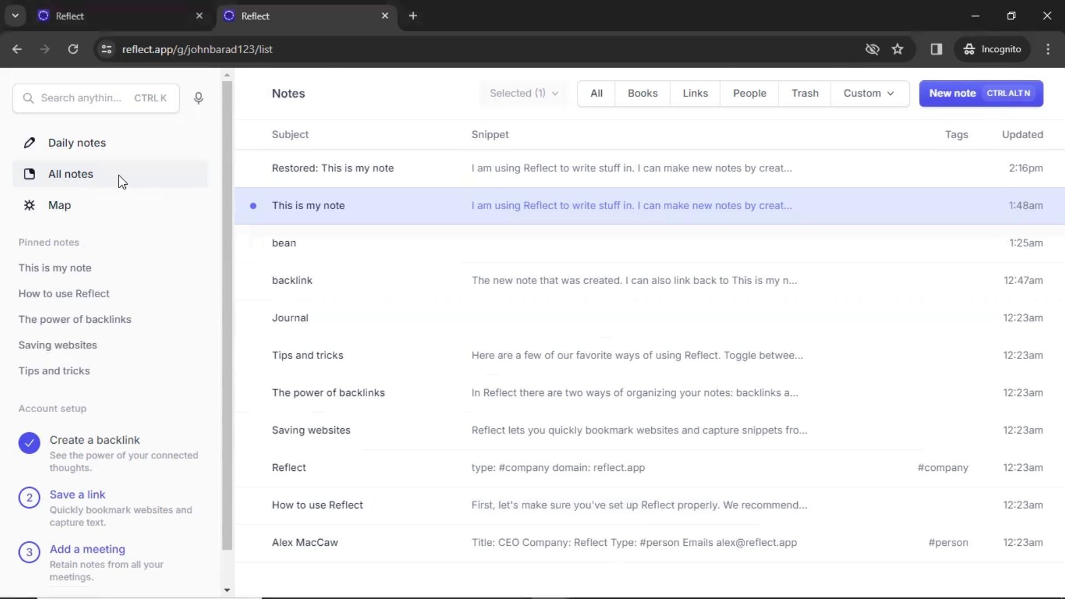Click step 3 circle for Add a meeting

click(x=29, y=552)
